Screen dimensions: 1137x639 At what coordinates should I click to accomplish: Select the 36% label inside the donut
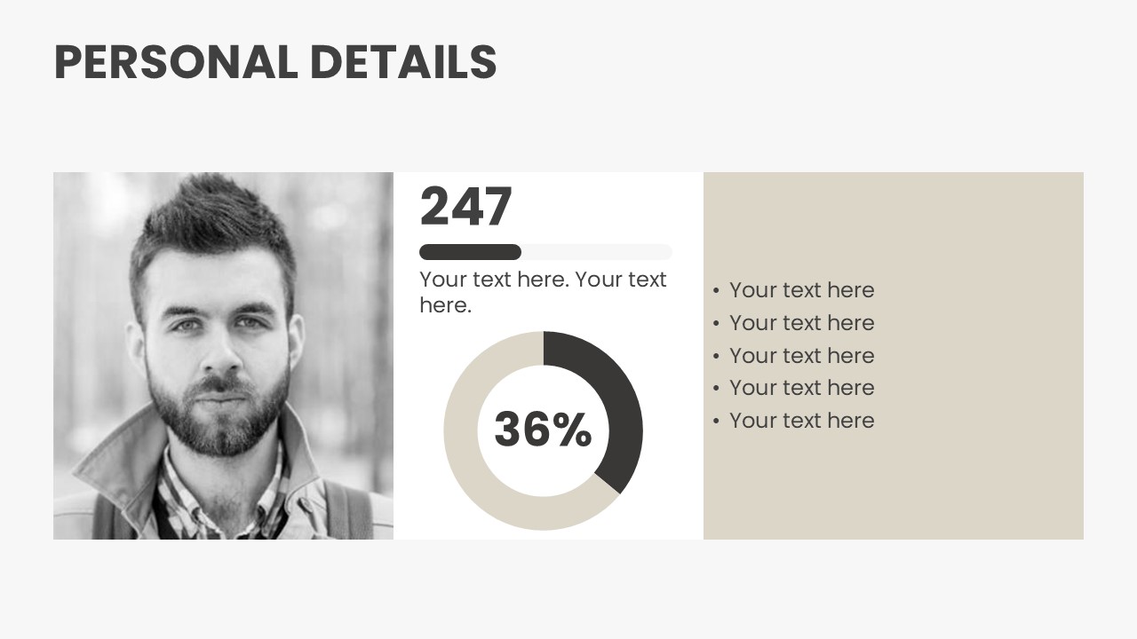tap(543, 430)
